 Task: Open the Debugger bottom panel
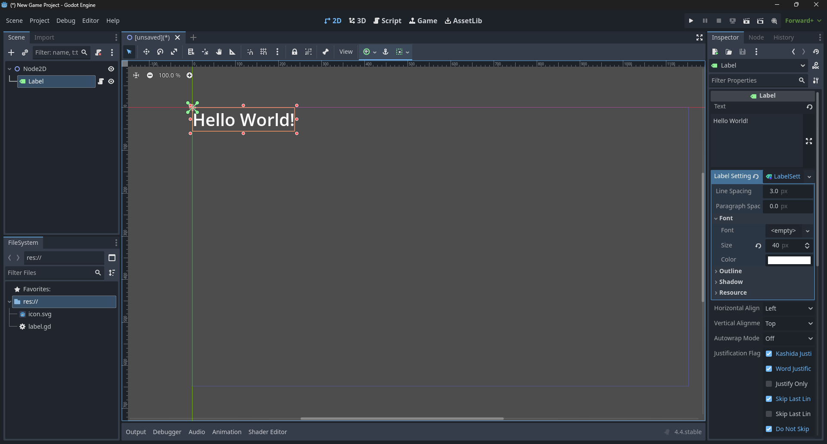pyautogui.click(x=167, y=432)
